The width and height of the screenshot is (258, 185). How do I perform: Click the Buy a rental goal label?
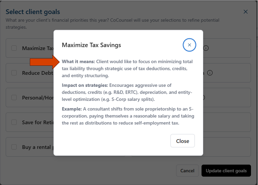pyautogui.click(x=36, y=147)
